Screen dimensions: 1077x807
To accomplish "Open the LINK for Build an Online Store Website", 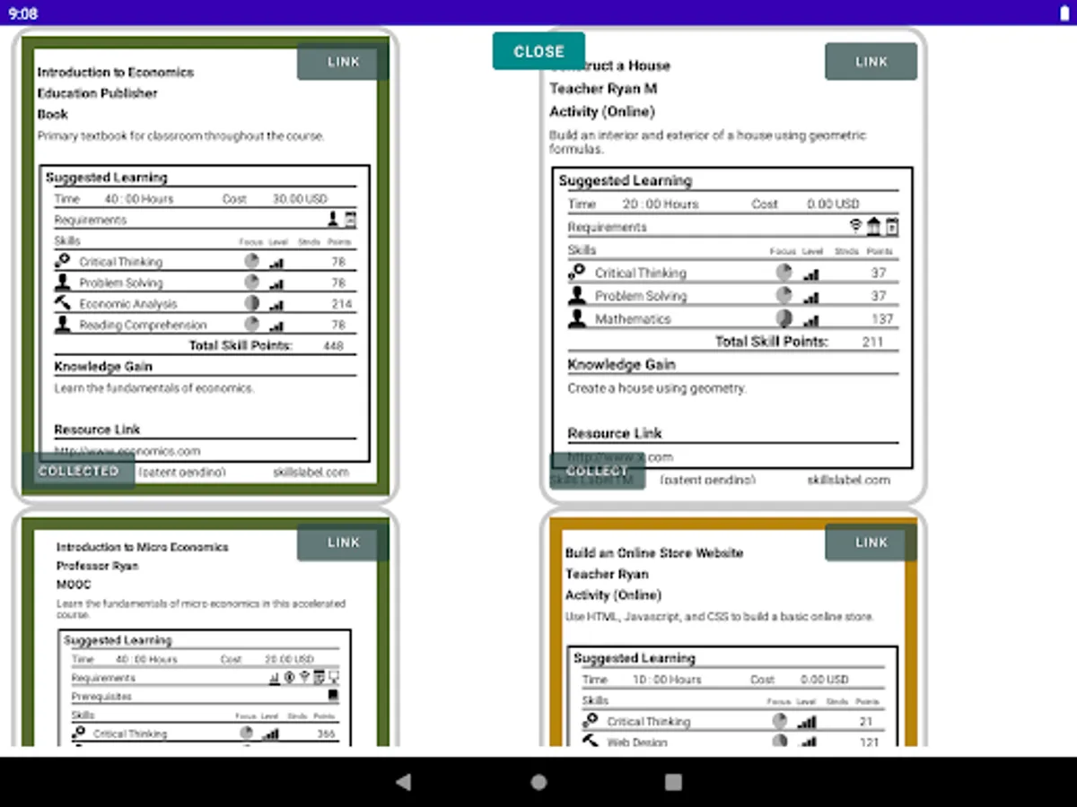I will point(870,542).
